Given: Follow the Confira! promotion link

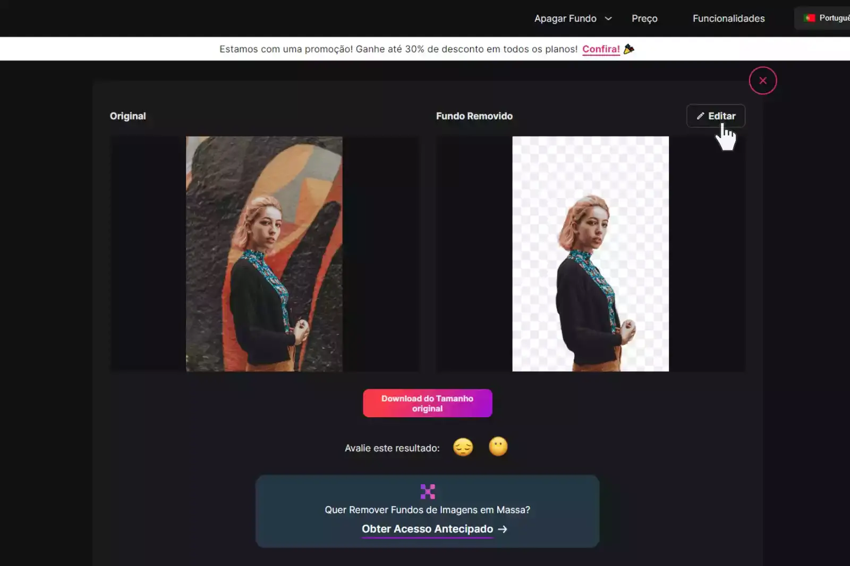Looking at the screenshot, I should [601, 49].
